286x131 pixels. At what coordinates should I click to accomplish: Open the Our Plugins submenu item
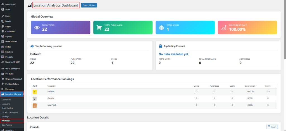click(x=7, y=125)
